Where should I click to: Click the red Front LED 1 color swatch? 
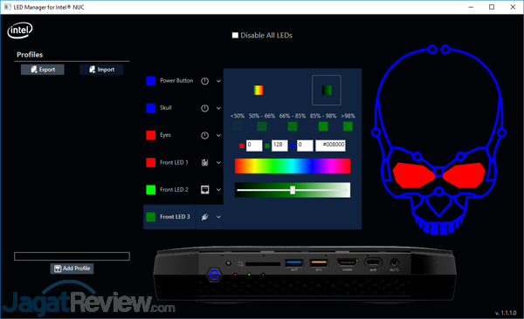(151, 162)
